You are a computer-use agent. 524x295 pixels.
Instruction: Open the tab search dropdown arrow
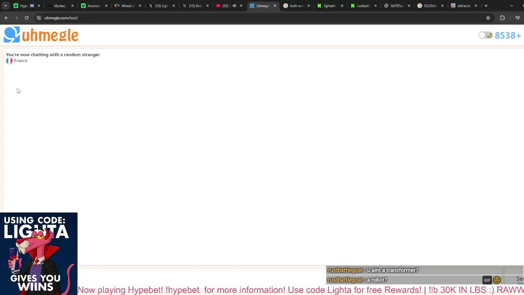click(6, 6)
